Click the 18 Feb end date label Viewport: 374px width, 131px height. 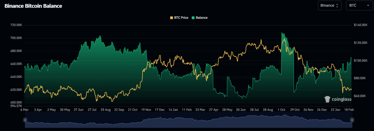tap(349, 110)
